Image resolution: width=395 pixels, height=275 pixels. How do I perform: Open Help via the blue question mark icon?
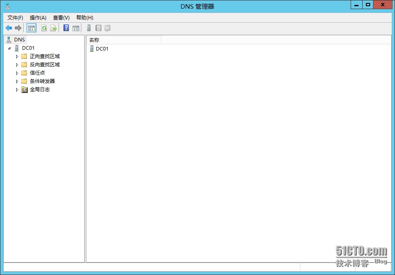tap(66, 28)
